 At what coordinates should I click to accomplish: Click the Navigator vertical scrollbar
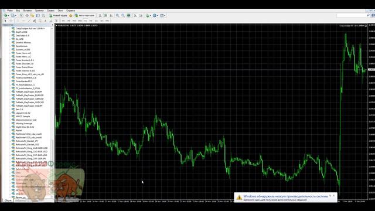coord(52,113)
